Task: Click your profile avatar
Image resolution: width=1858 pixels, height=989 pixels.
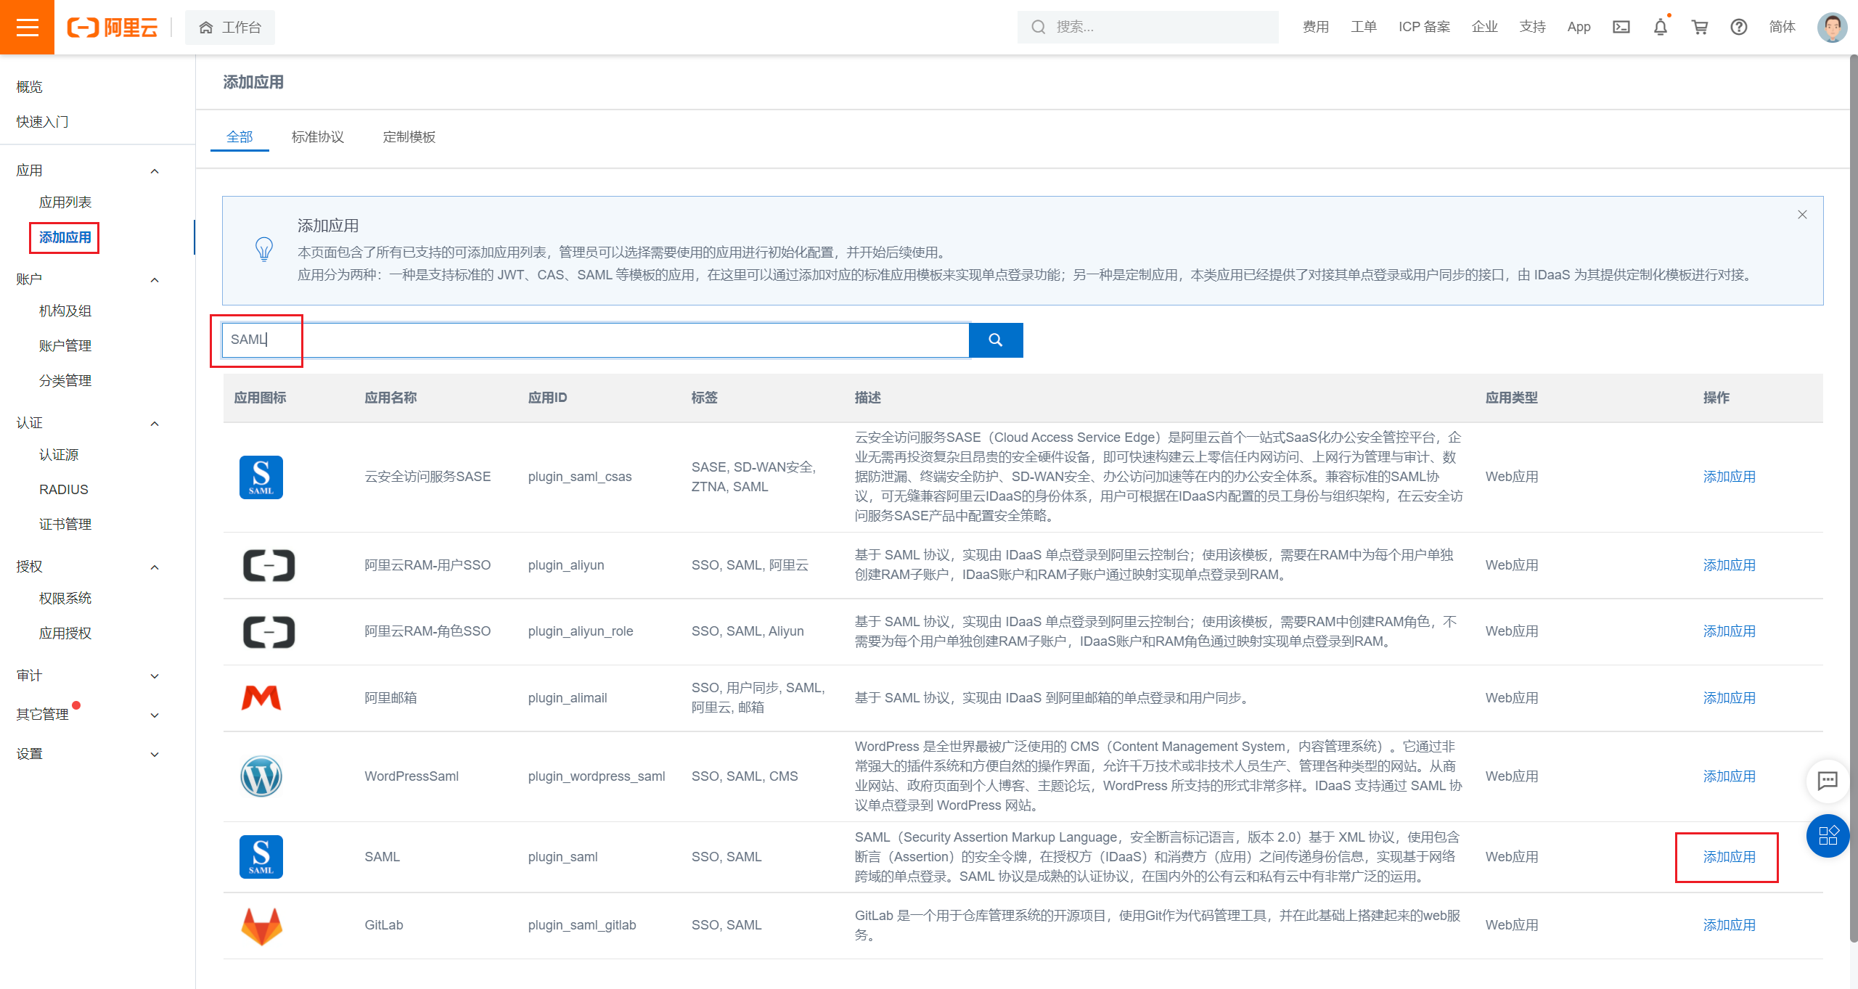Action: pyautogui.click(x=1832, y=27)
